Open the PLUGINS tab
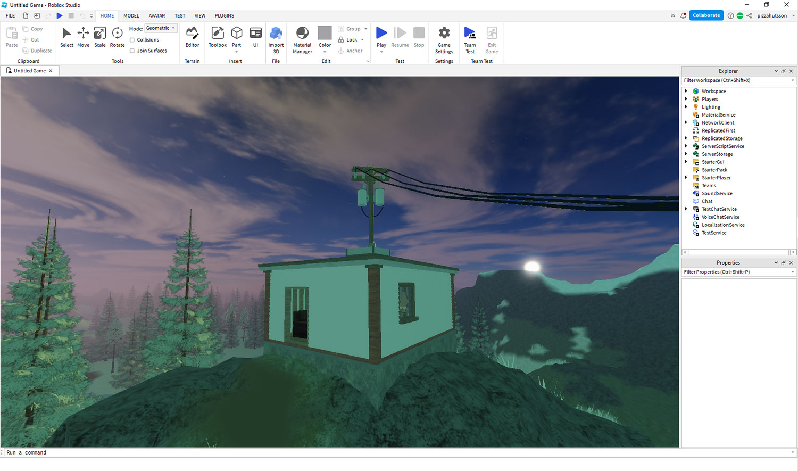798x471 pixels. [224, 16]
